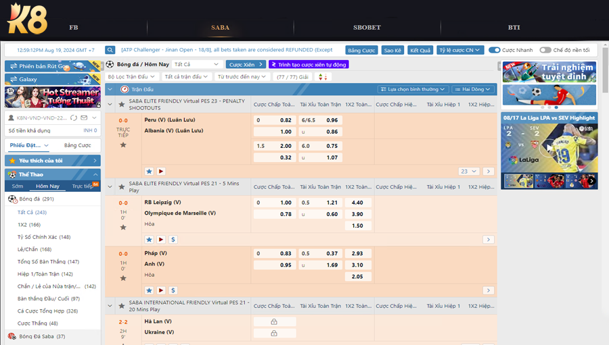Click the page vertical scrollbar
The height and width of the screenshot is (345, 609).
coord(606,70)
